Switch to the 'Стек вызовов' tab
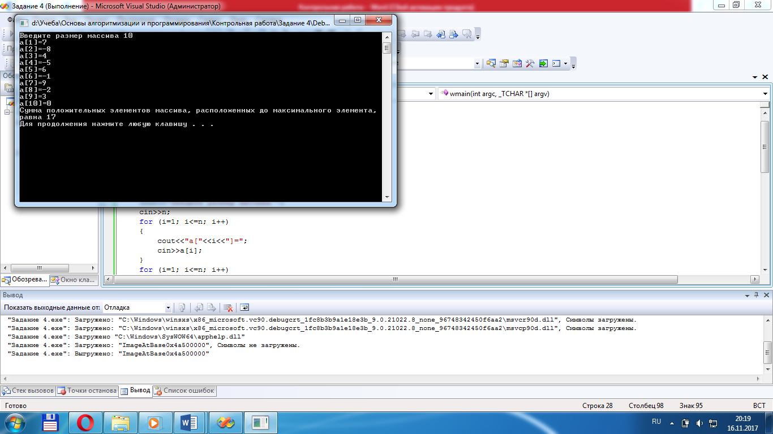Viewport: 773px width, 434px height. pyautogui.click(x=28, y=390)
